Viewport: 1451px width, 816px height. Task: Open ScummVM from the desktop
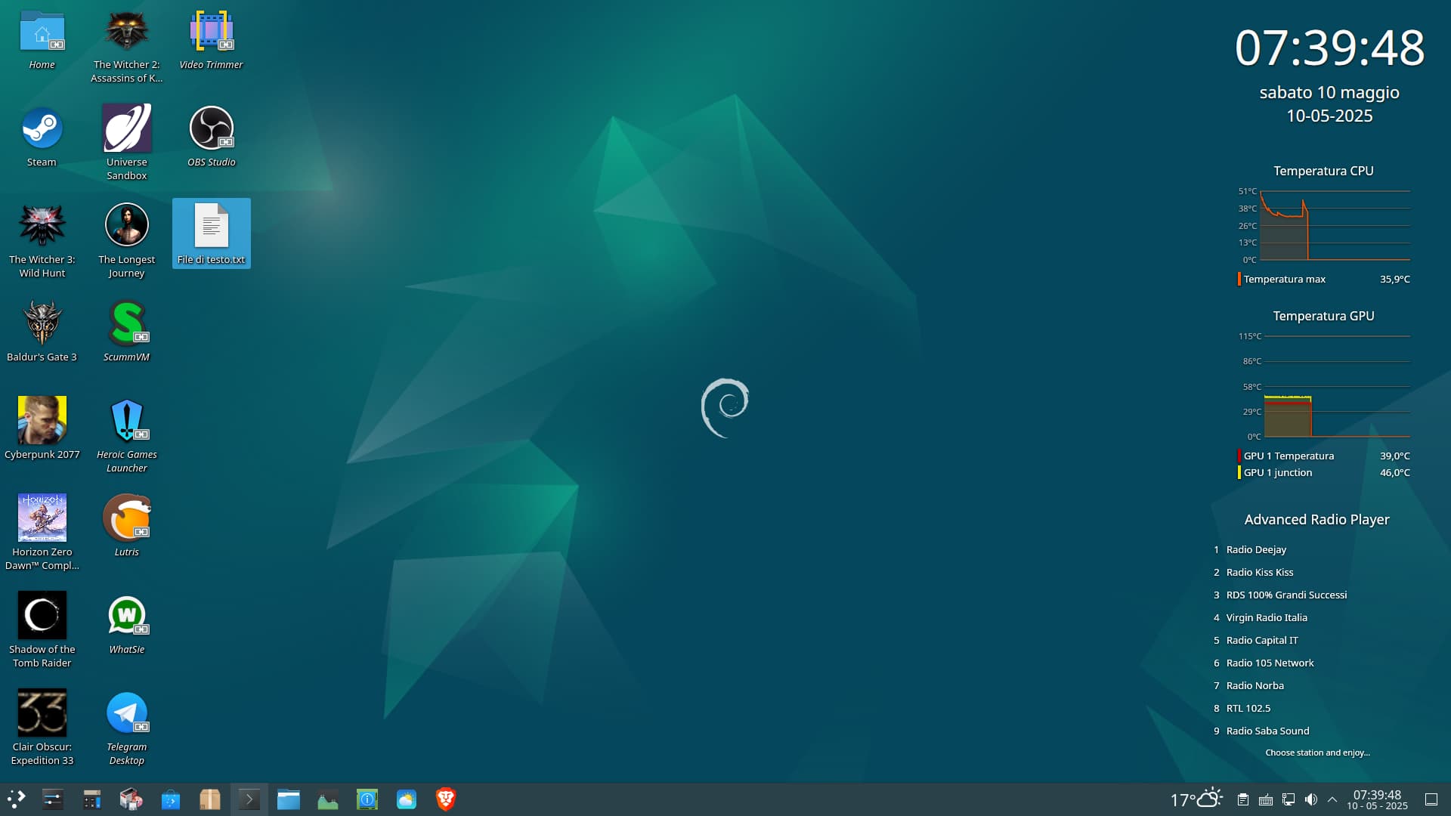(126, 332)
